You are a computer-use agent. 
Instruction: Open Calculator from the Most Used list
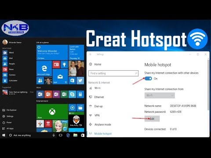(x=10, y=80)
